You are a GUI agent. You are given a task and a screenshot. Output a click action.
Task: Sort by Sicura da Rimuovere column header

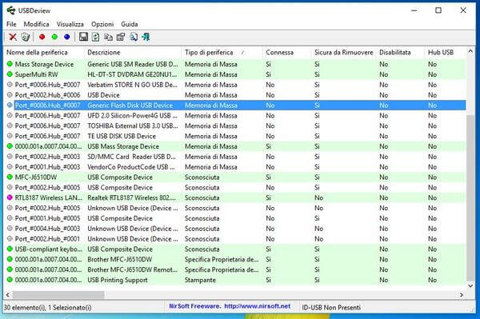pyautogui.click(x=344, y=52)
